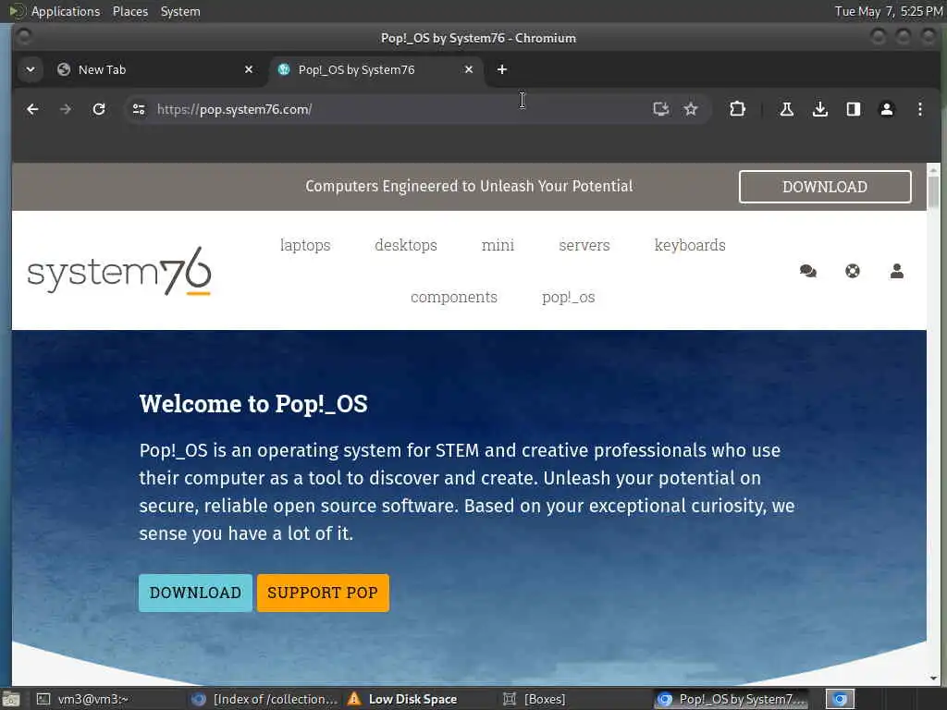Expand the tab search dropdown arrow
Image resolution: width=947 pixels, height=710 pixels.
(31, 69)
